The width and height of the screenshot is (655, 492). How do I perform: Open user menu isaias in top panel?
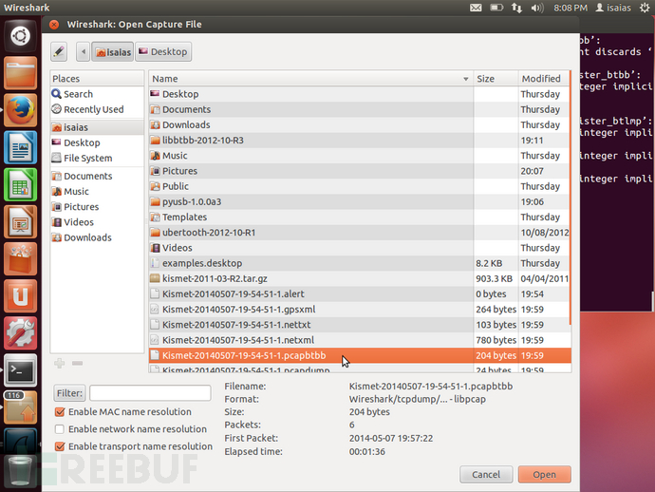pos(613,8)
